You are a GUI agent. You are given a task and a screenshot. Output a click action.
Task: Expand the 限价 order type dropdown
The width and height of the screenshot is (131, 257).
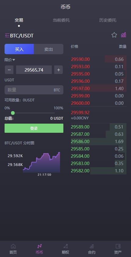[10, 60]
